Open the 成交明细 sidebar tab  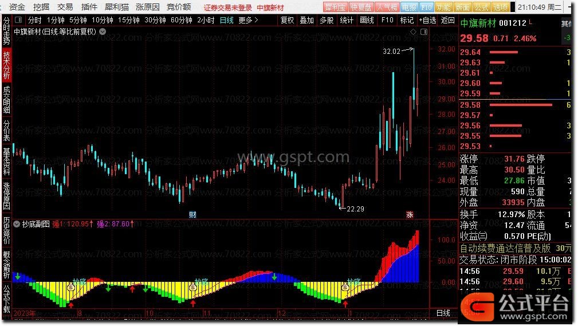[x=6, y=100]
